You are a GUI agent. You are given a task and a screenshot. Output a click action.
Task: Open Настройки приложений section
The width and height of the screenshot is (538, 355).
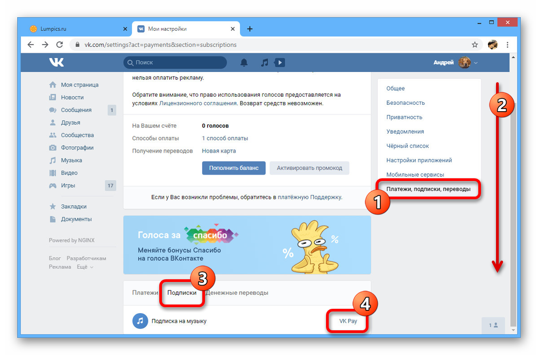click(419, 161)
